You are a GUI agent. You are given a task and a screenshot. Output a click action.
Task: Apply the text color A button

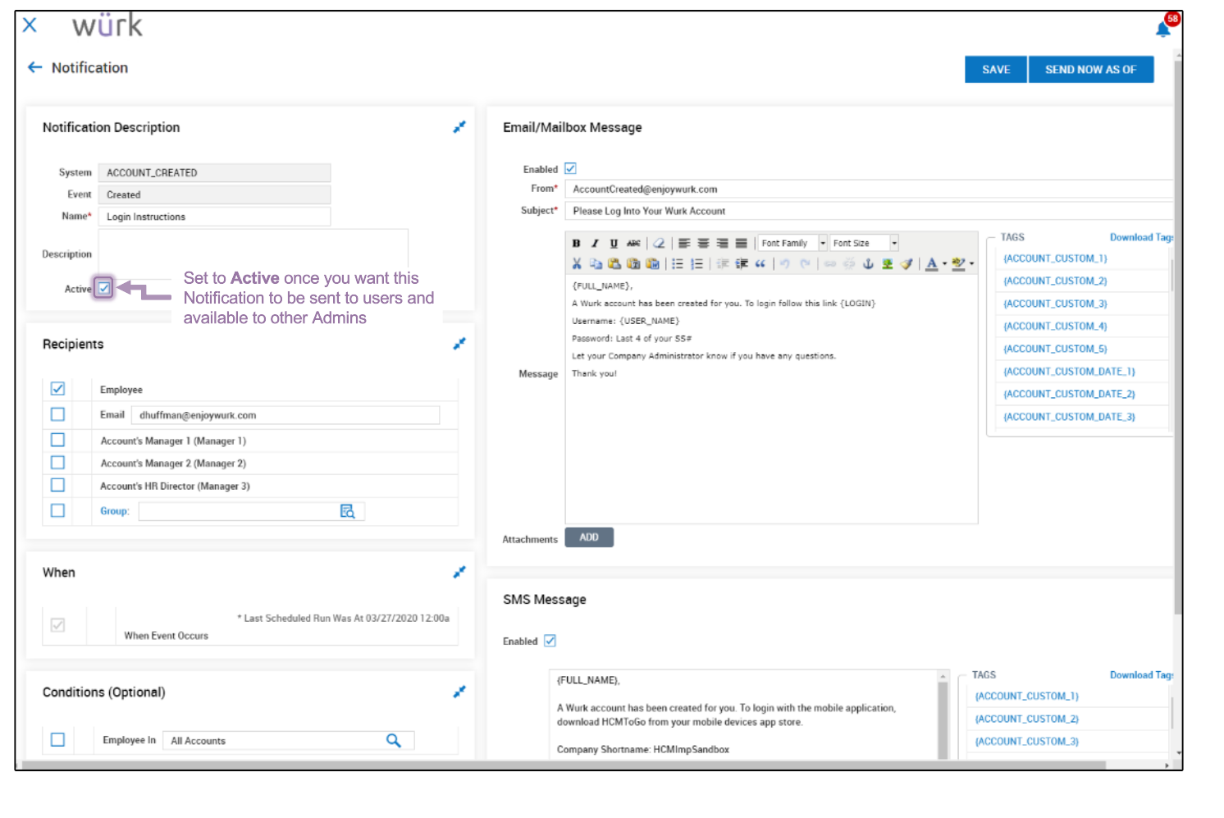click(932, 264)
